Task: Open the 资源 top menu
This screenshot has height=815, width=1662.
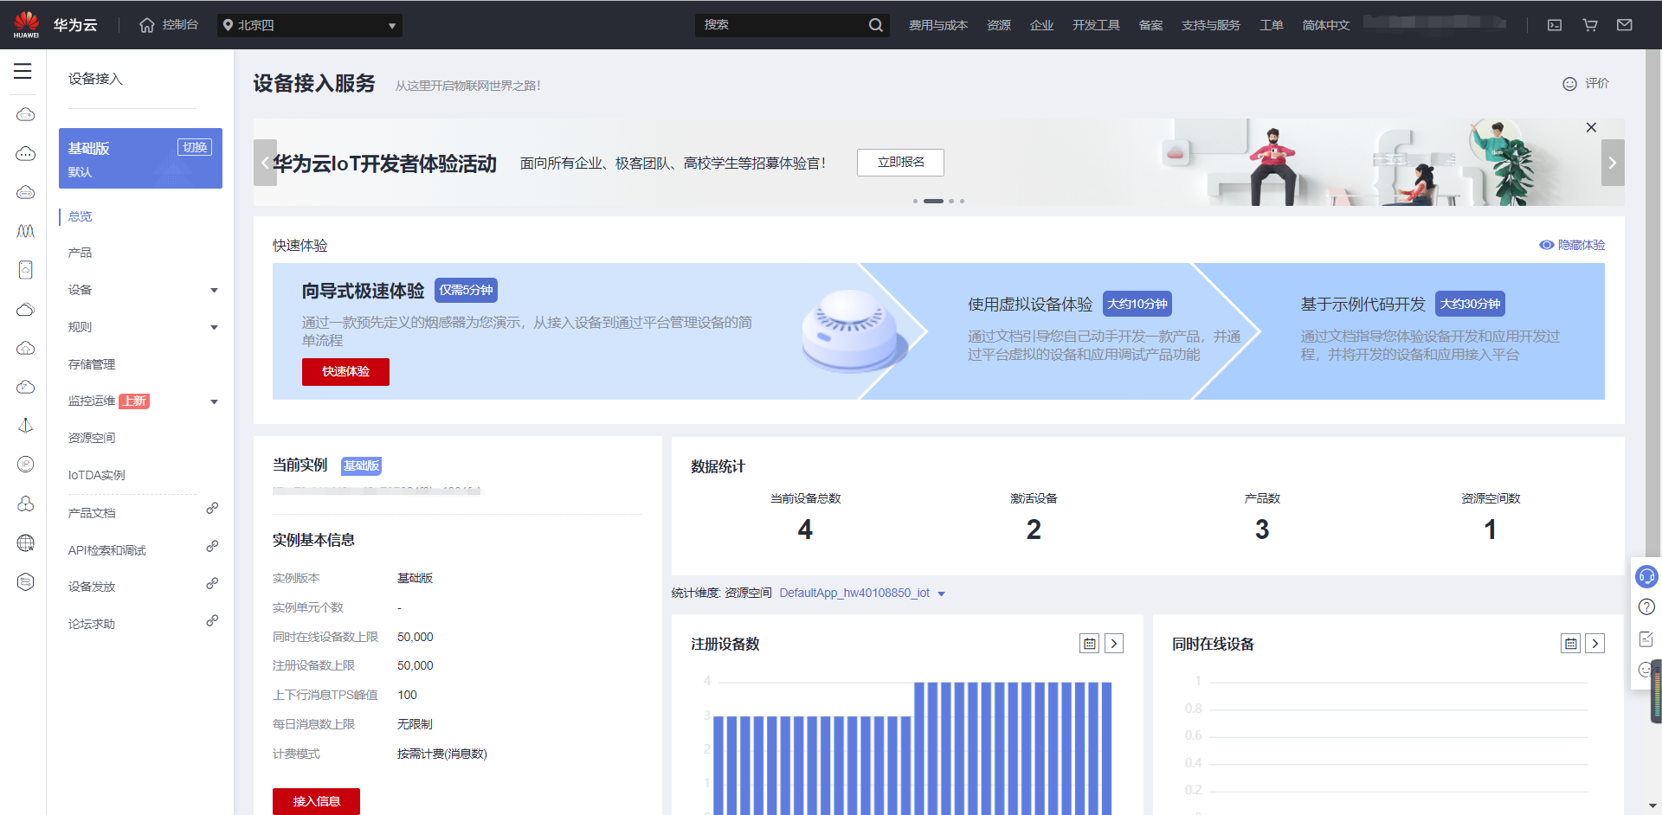Action: point(999,25)
